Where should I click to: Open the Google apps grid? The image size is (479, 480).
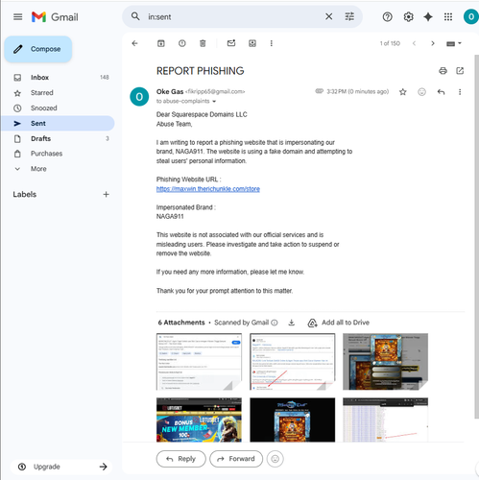pyautogui.click(x=448, y=16)
